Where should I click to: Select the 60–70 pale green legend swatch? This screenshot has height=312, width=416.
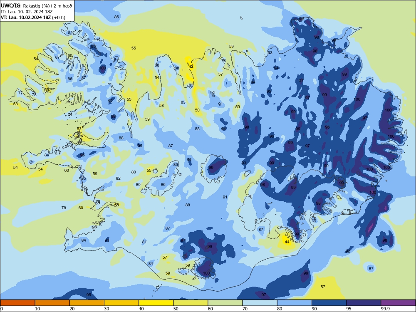(x=225, y=303)
